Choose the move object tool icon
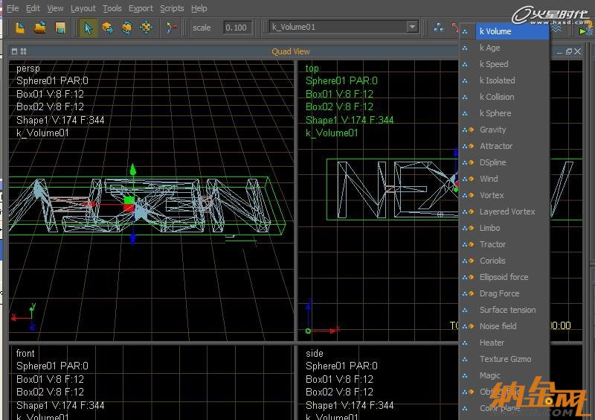The height and width of the screenshot is (420, 595). click(x=108, y=28)
